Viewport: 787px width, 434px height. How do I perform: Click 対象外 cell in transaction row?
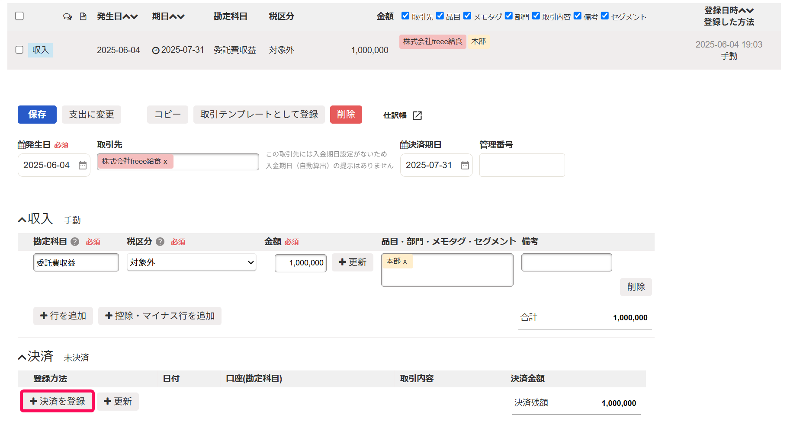(x=282, y=50)
